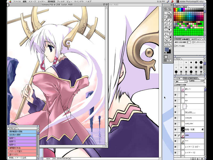Open the document info arrow in status bar
This screenshot has width=213, height=160.
[70, 158]
